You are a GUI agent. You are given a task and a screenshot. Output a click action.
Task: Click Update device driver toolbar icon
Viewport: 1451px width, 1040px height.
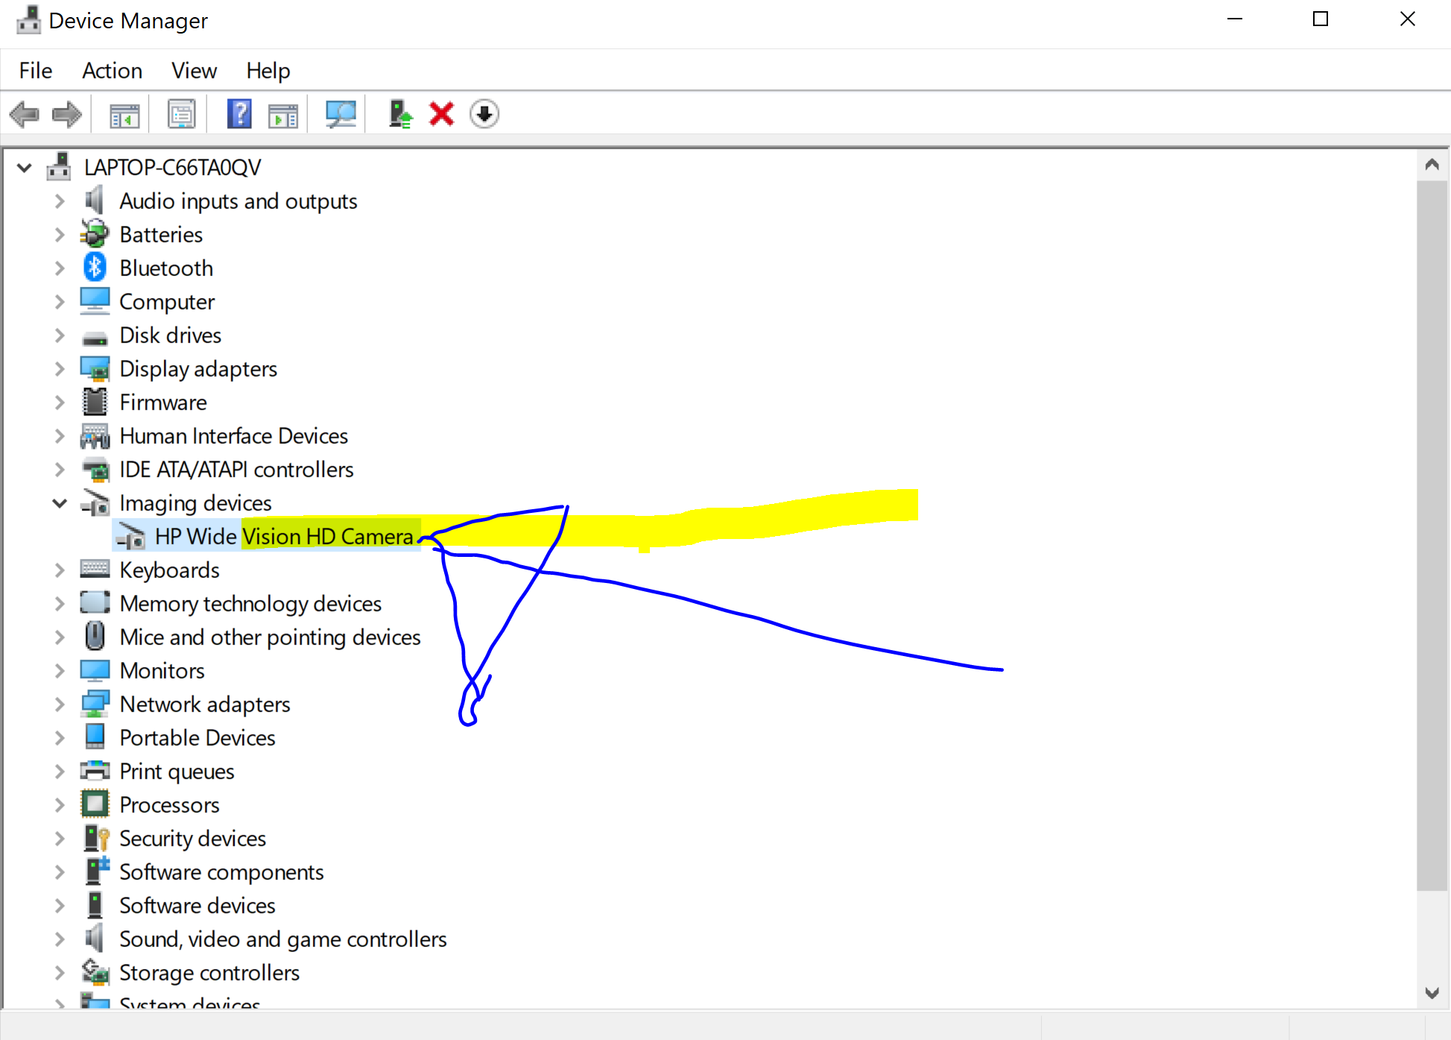point(400,115)
